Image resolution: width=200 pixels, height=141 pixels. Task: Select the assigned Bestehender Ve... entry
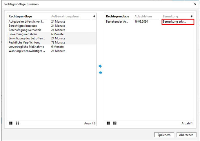[117, 21]
